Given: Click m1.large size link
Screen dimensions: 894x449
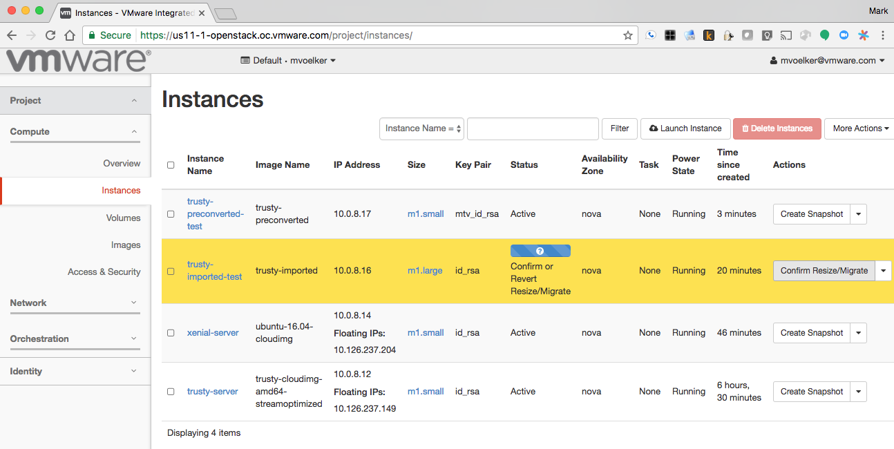Looking at the screenshot, I should 425,271.
